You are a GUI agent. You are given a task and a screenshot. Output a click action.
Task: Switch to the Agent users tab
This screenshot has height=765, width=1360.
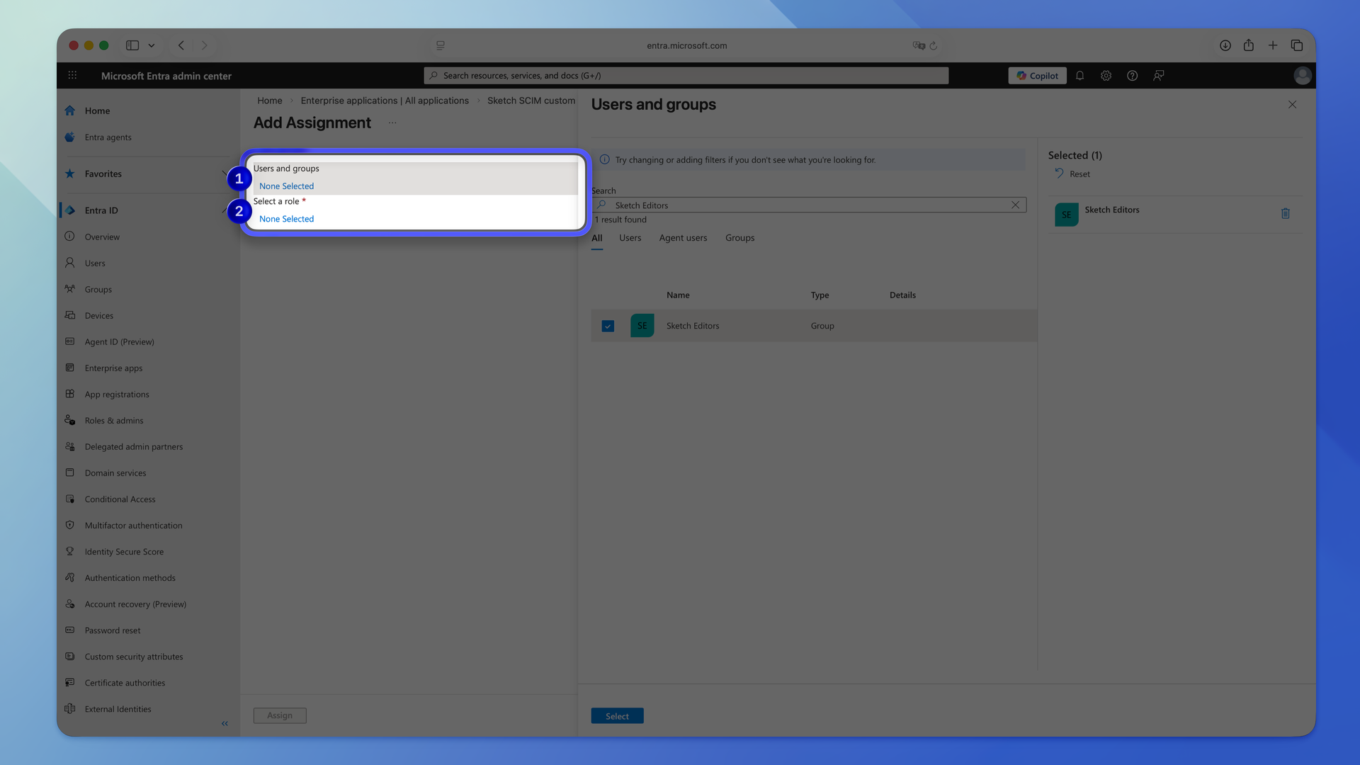click(683, 238)
